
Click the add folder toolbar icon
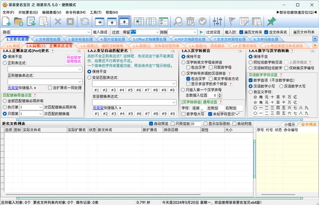click(x=19, y=22)
